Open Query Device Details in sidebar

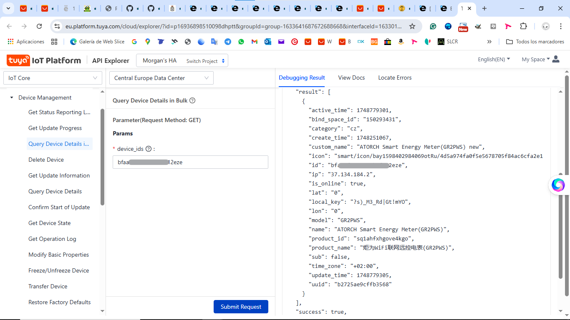click(x=55, y=191)
